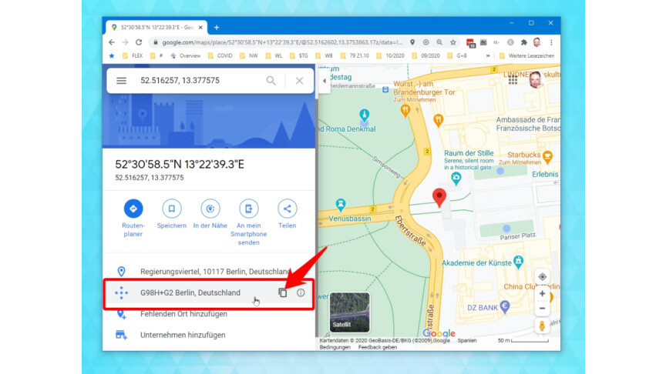
Task: Select Raum der Stille camera marker
Action: tap(456, 178)
